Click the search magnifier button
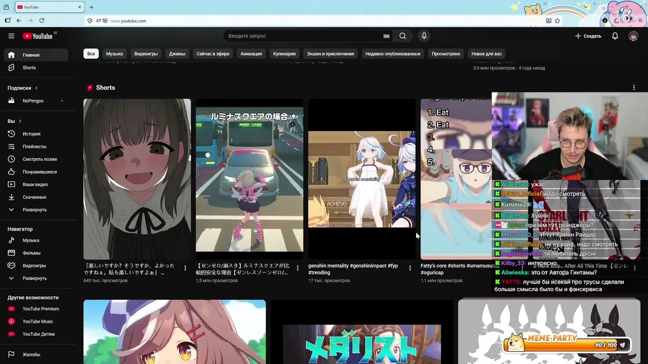 point(402,36)
